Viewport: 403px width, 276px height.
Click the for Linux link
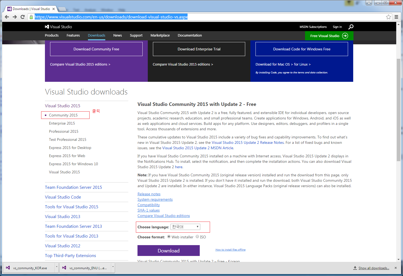point(302,64)
